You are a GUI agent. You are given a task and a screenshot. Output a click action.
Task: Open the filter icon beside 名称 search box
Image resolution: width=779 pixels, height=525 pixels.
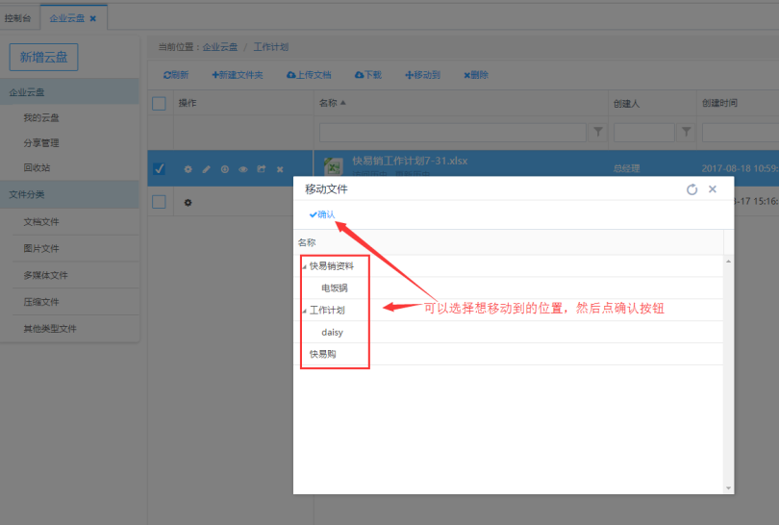[597, 132]
